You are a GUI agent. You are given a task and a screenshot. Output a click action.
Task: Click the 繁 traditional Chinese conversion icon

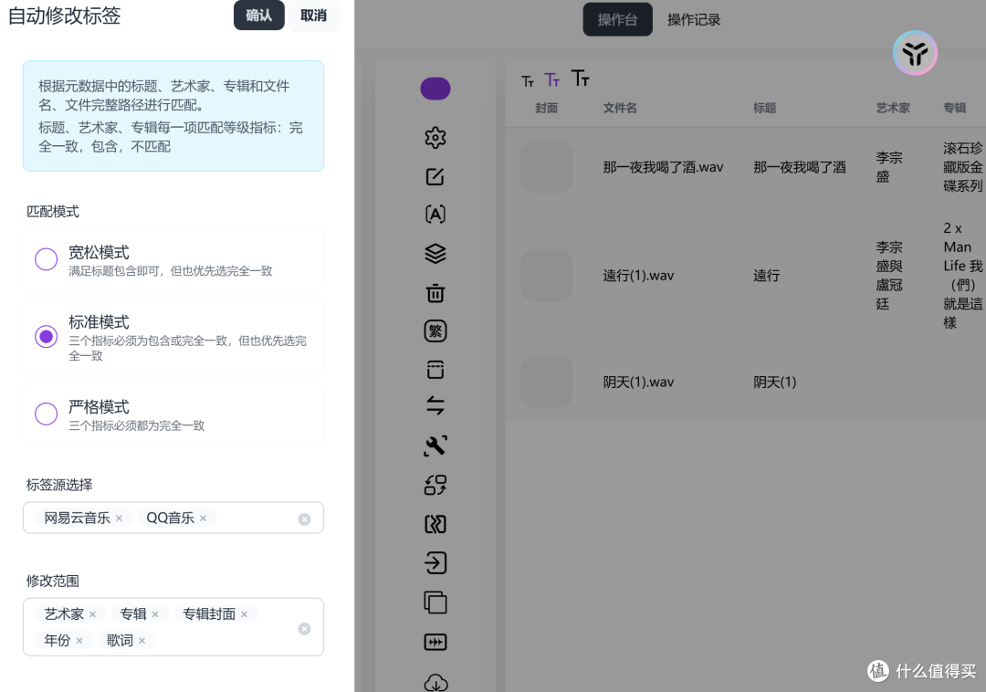coord(435,330)
